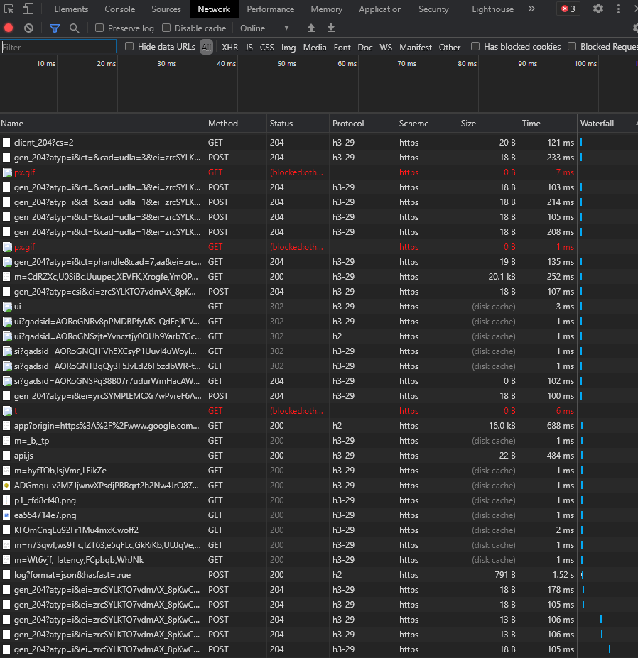
Task: Open the DevTools three-dot menu
Action: 618,9
